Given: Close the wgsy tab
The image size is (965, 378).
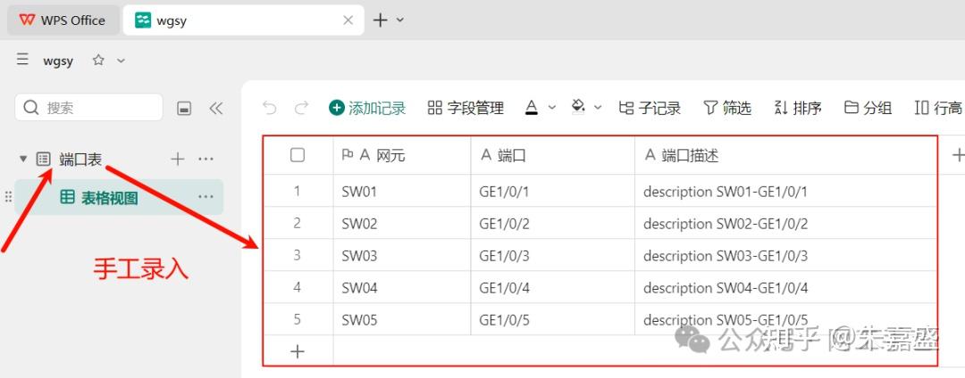Looking at the screenshot, I should point(348,21).
